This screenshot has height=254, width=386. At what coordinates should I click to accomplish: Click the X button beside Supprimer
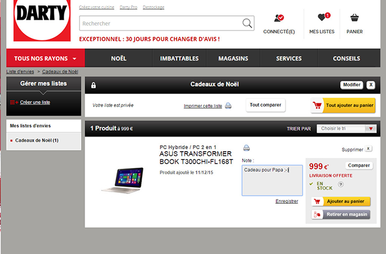(x=368, y=149)
